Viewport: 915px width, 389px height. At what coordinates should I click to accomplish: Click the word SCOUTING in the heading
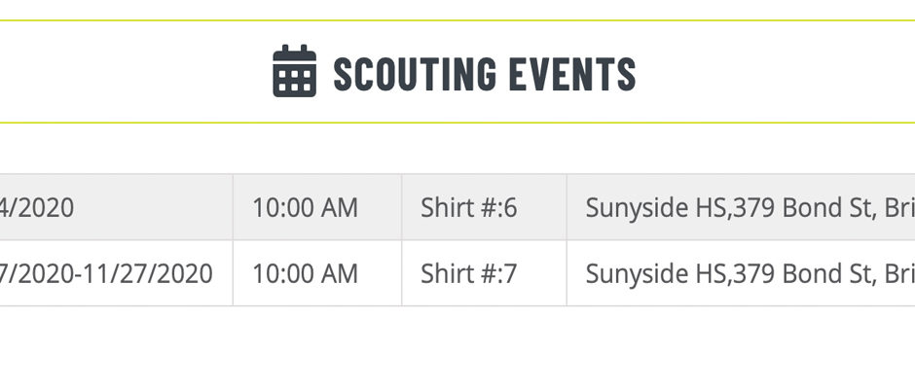415,74
